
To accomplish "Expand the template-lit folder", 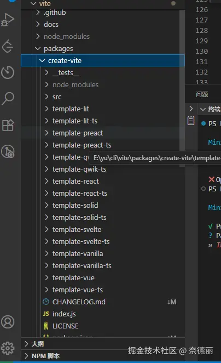I will click(x=47, y=109).
